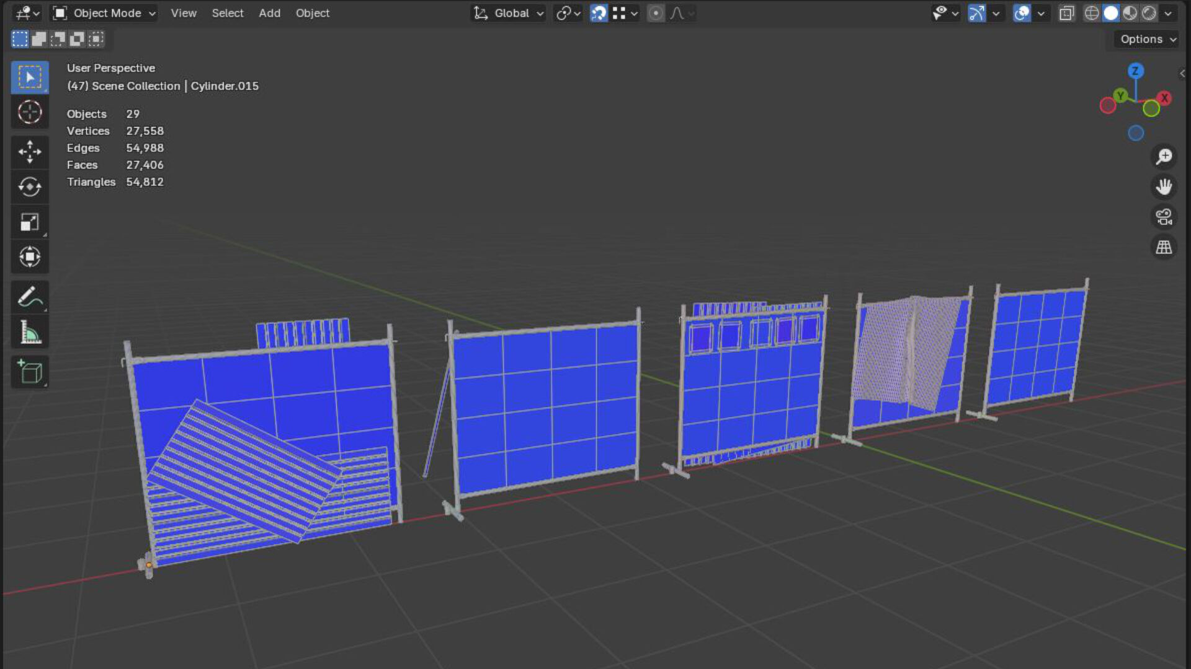Select the Measure tool
Screen dimensions: 1191x669
[29, 333]
